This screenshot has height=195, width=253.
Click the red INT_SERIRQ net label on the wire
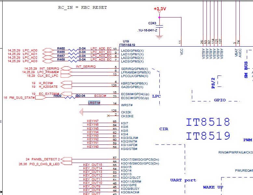(x=86, y=66)
